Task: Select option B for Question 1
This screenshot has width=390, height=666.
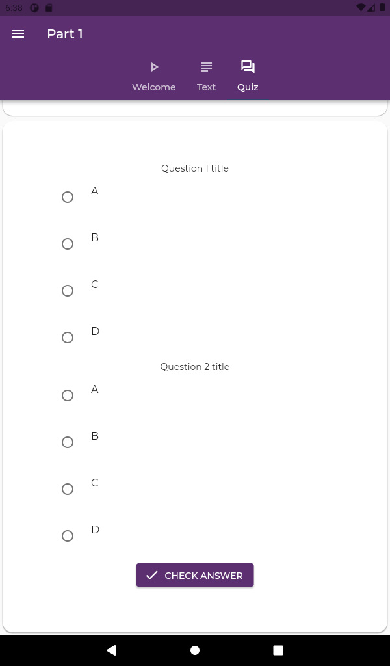Action: pyautogui.click(x=68, y=244)
